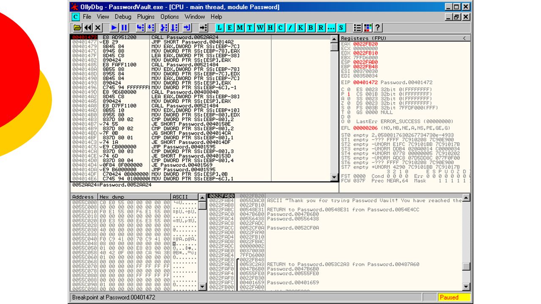This screenshot has width=541, height=304.
Task: Click the Trace into toolbar icon
Action: (x=164, y=28)
